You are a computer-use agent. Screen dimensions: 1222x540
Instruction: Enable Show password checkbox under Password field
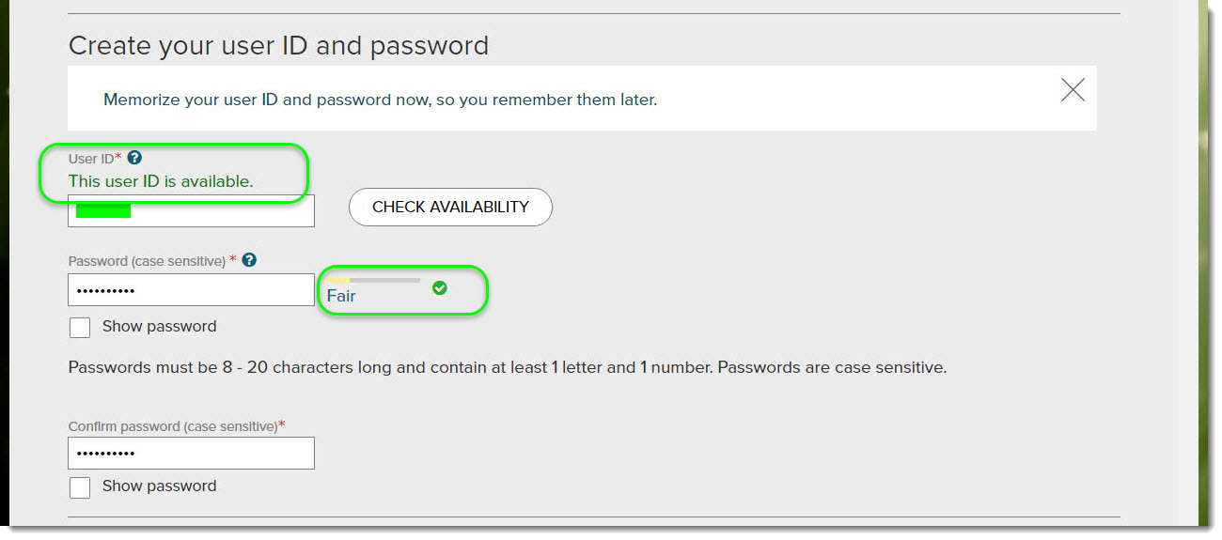pos(80,327)
